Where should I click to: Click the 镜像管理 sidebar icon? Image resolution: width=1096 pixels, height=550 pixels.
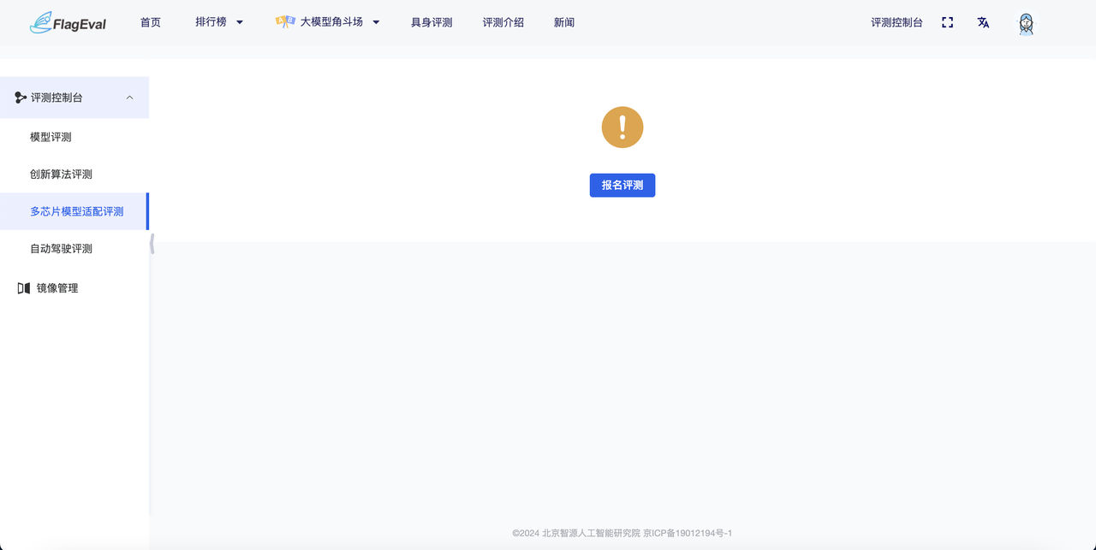pyautogui.click(x=24, y=288)
